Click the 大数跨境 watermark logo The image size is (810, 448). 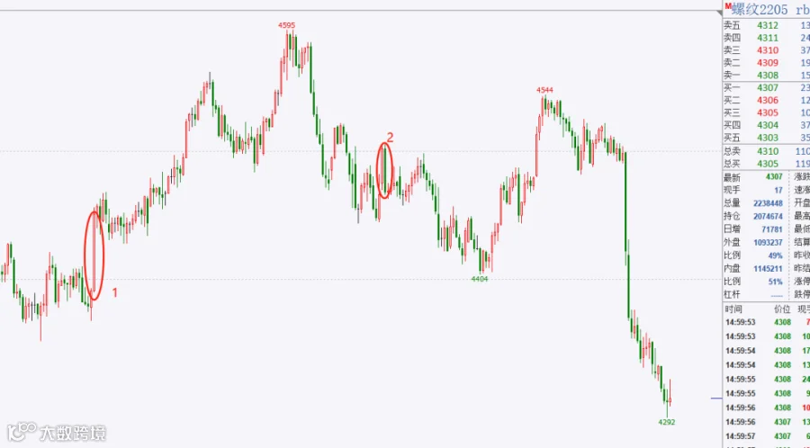click(57, 433)
